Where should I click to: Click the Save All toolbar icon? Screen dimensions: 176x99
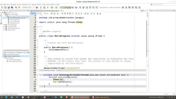tap(12, 7)
